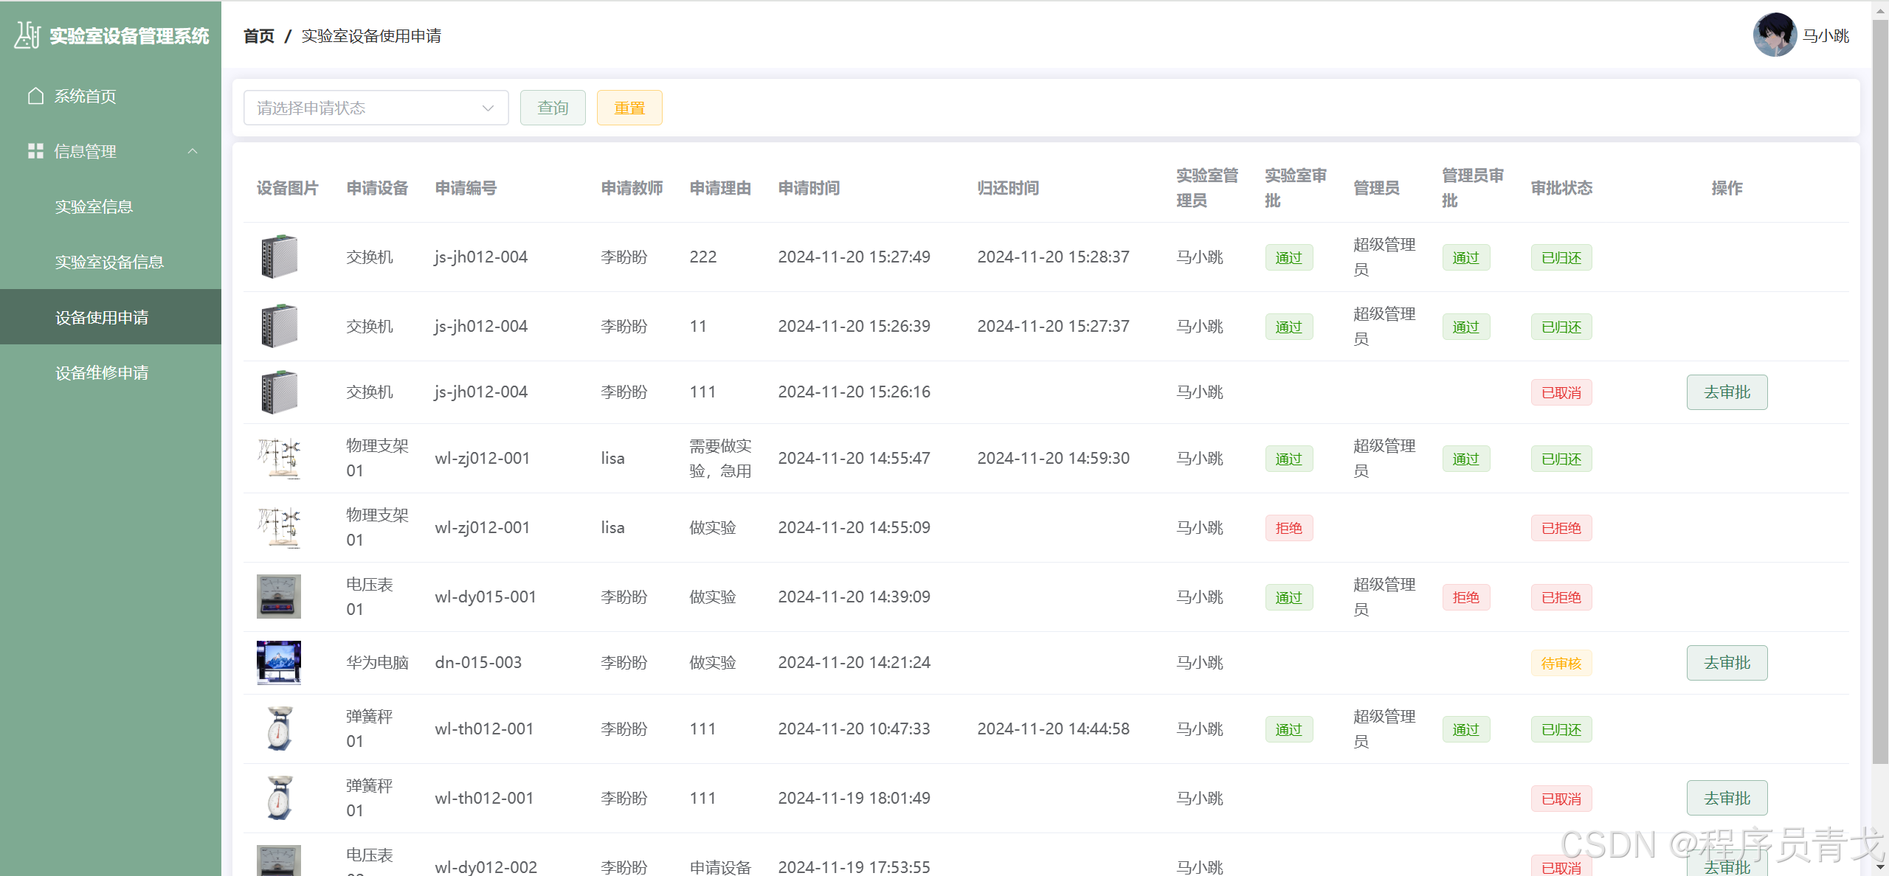Click 去审批 for the 华为电脑 request
The image size is (1889, 876).
pyautogui.click(x=1727, y=662)
